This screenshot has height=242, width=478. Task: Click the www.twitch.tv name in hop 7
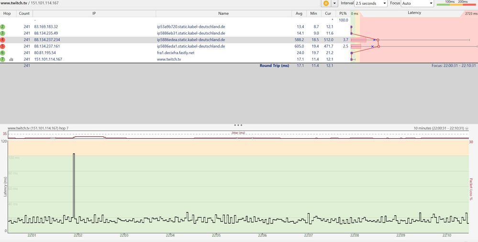[x=168, y=59]
